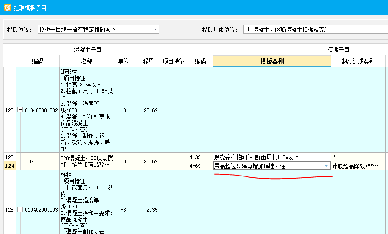The height and width of the screenshot is (234, 388).
Task: Select cell with code 4-69
Action: tap(201, 166)
